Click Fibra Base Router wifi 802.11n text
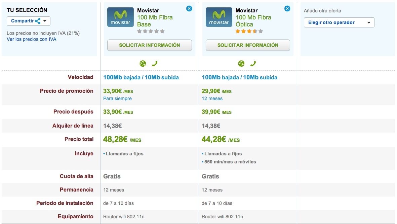Screen dimensions: 397x224 click(124, 217)
